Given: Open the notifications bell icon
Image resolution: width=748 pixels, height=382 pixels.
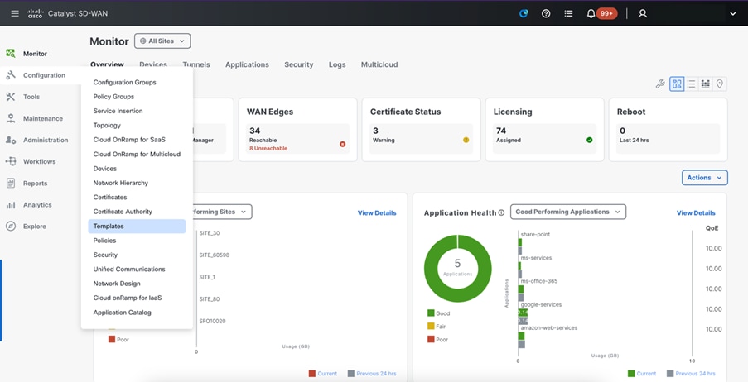Looking at the screenshot, I should pyautogui.click(x=591, y=14).
